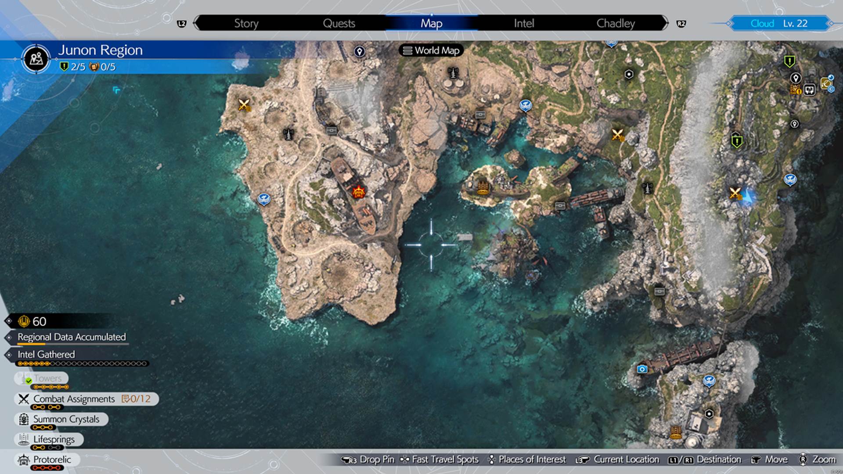Screen dimensions: 843x474
Task: Click the Places of Interest control
Action: tap(532, 459)
